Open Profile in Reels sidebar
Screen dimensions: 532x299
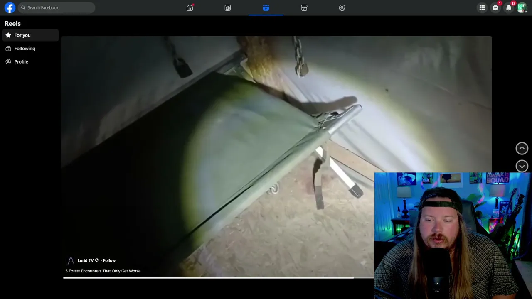(30, 62)
